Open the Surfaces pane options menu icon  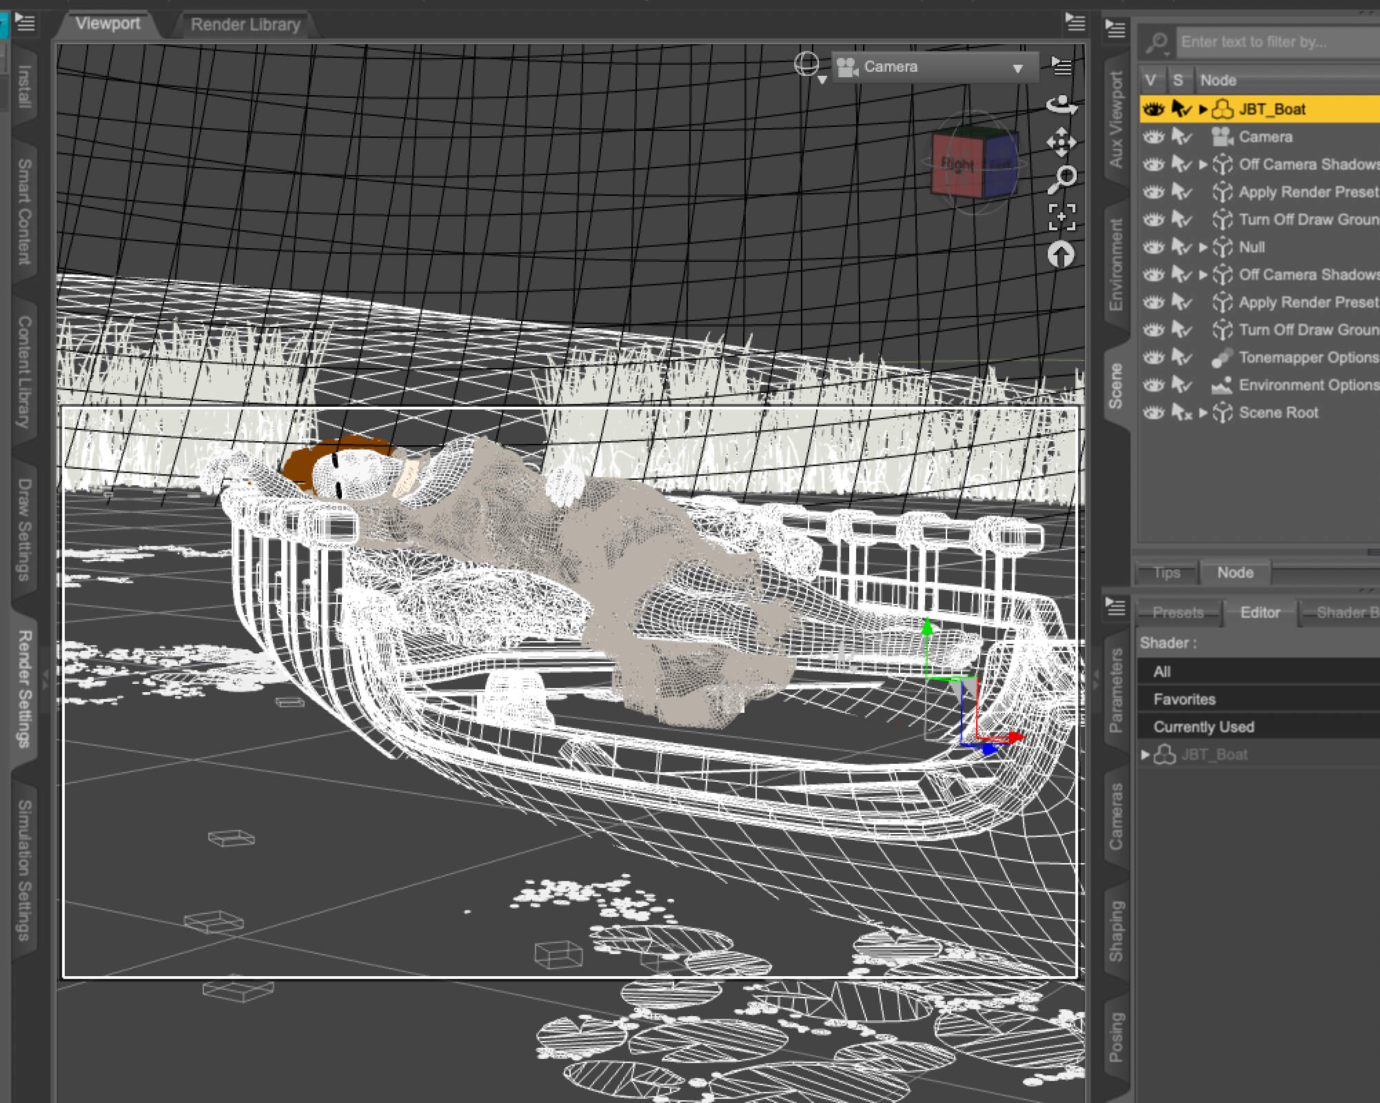point(1115,607)
